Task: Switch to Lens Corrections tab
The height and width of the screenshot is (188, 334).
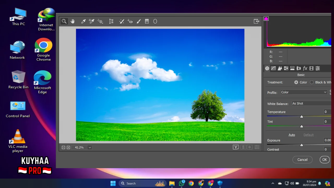Action: point(299,68)
